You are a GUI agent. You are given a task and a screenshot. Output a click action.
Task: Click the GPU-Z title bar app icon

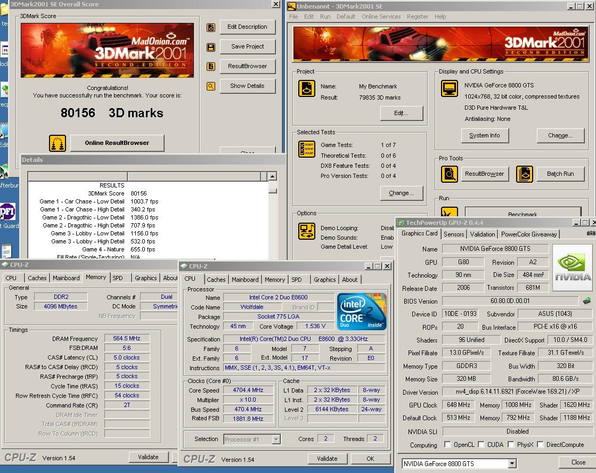tap(401, 223)
